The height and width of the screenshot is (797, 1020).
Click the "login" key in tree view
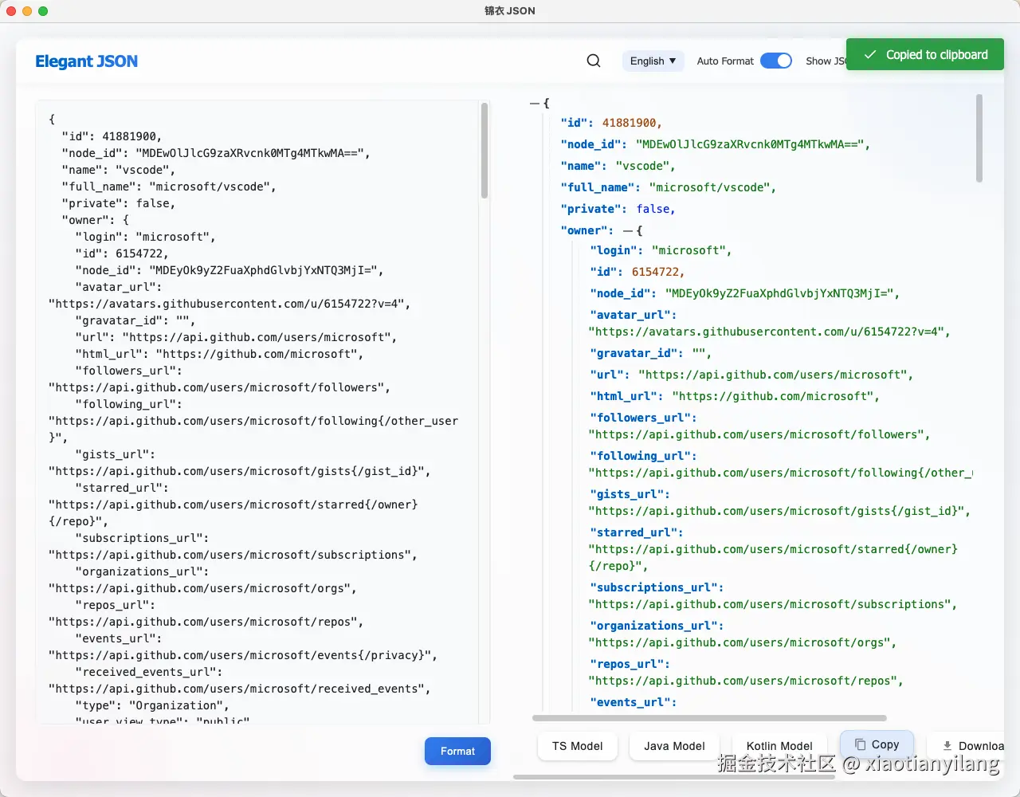(x=614, y=250)
